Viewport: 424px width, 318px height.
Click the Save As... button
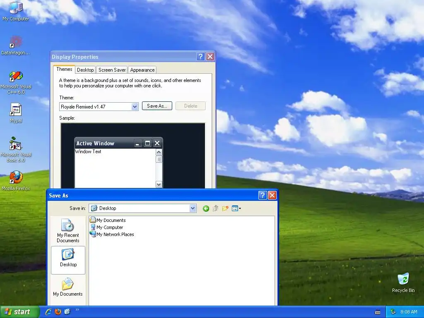click(x=157, y=106)
